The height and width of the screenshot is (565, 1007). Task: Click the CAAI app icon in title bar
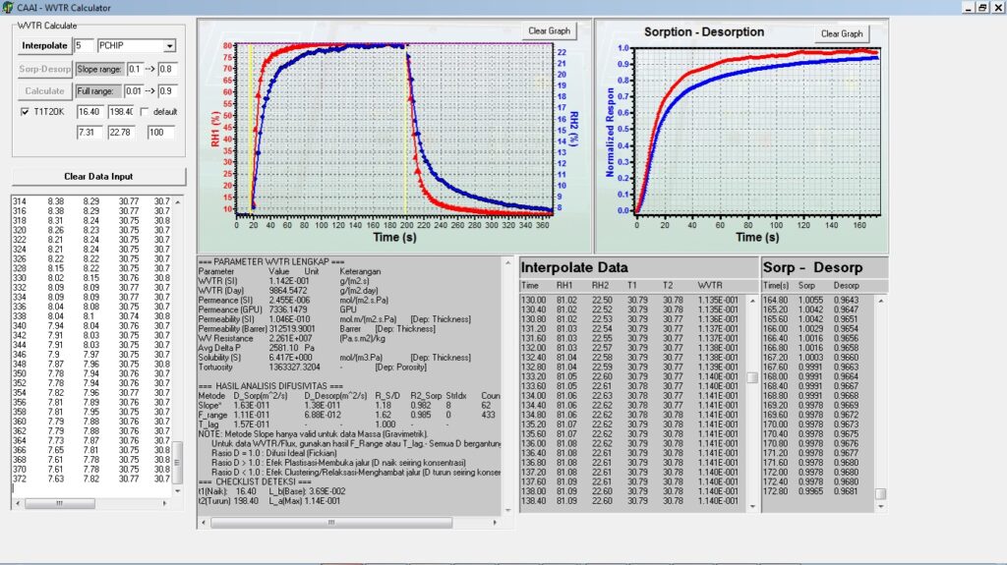pyautogui.click(x=8, y=7)
